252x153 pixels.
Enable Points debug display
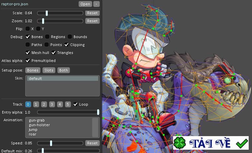pyautogui.click(x=46, y=45)
